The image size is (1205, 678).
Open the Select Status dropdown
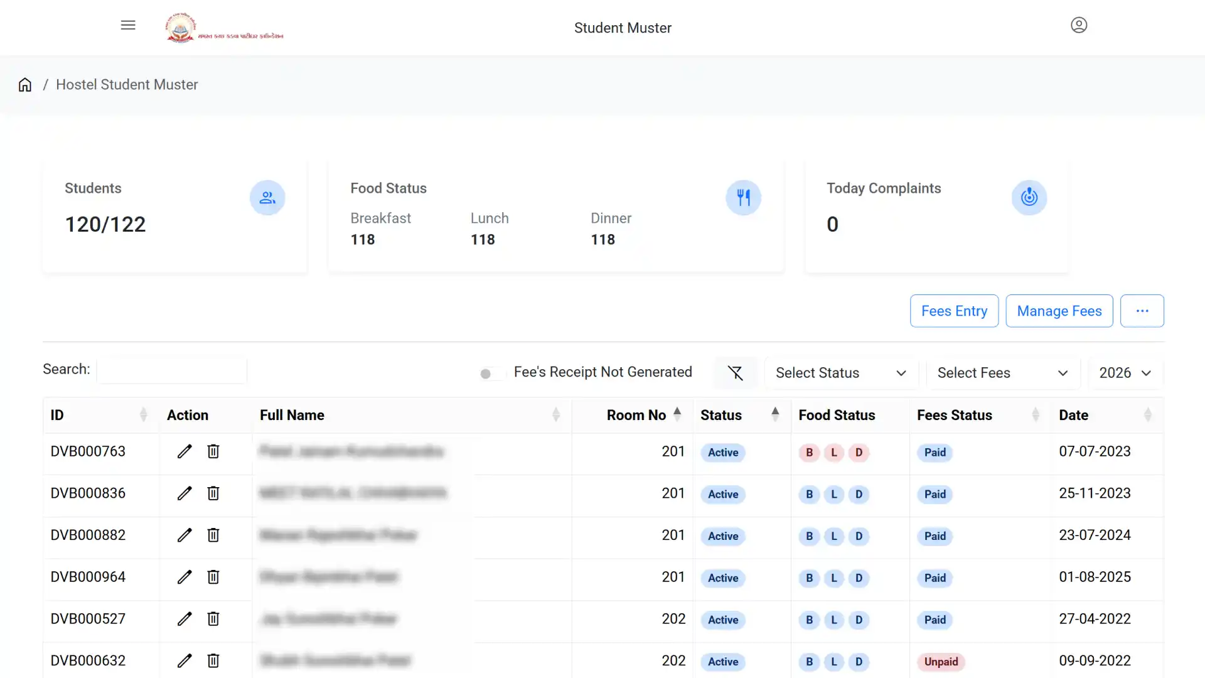840,373
